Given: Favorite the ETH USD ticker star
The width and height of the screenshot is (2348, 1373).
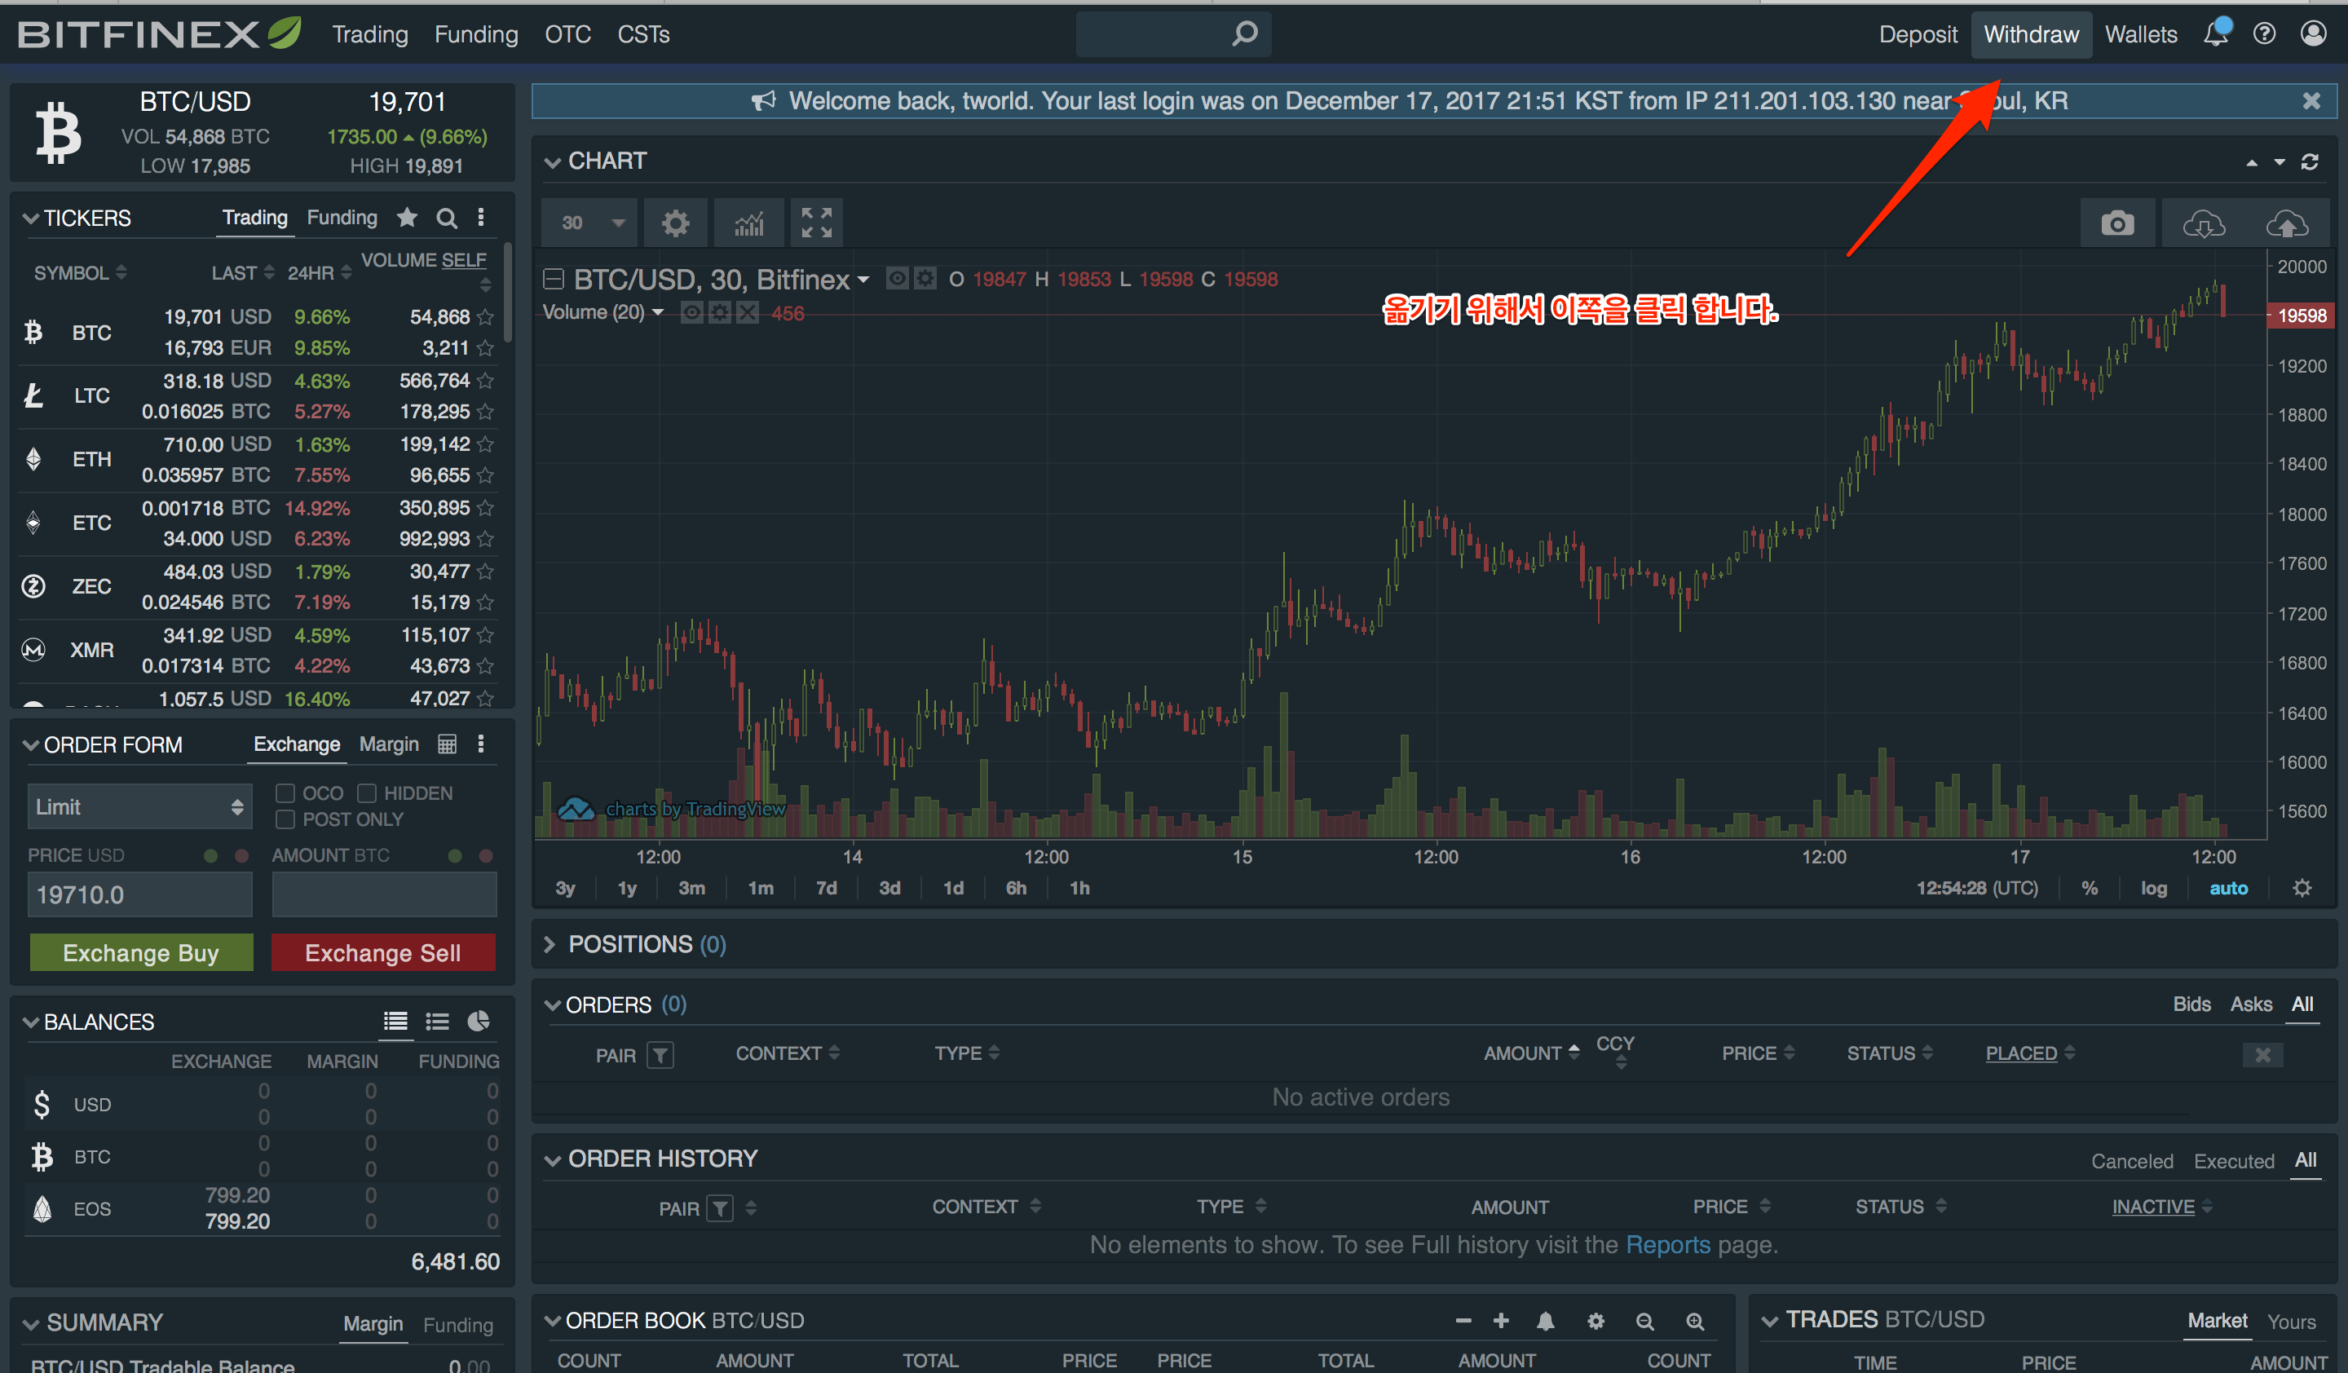Looking at the screenshot, I should [x=484, y=444].
